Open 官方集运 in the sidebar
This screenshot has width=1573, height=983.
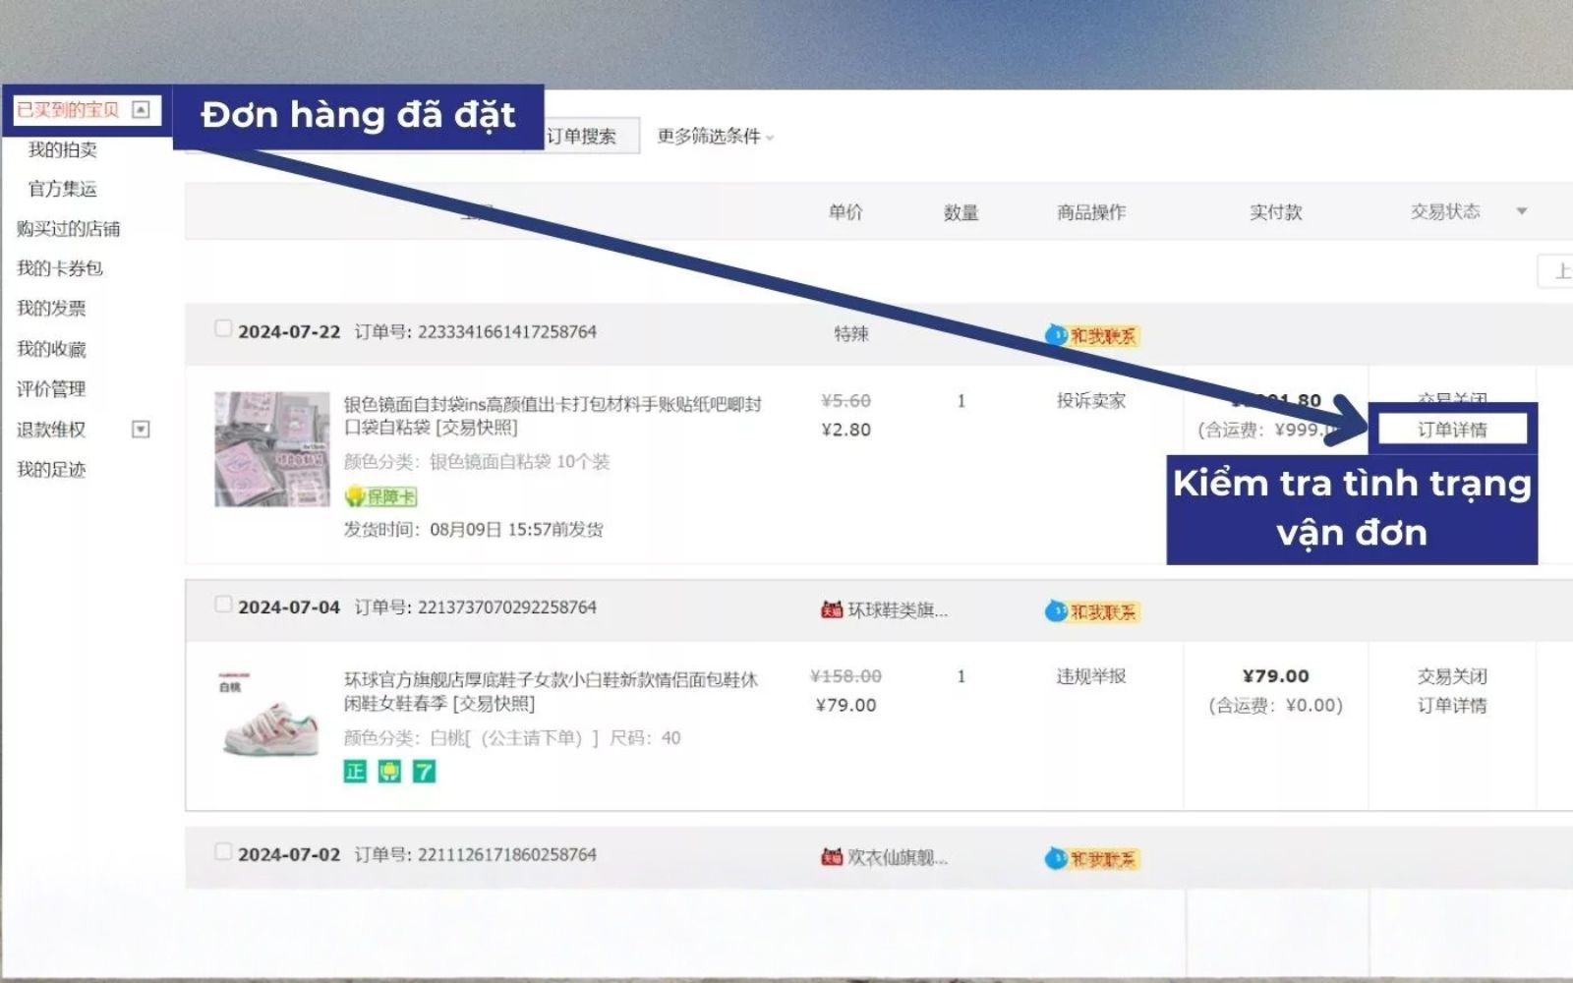click(x=63, y=189)
